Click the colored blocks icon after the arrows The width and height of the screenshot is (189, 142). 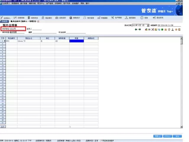click(146, 30)
